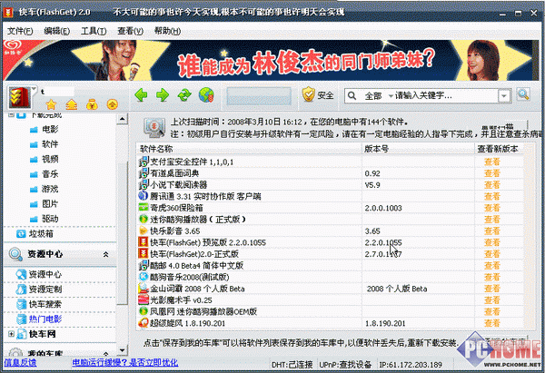
Task: Click the gold star icon under username
Action: pos(51,103)
